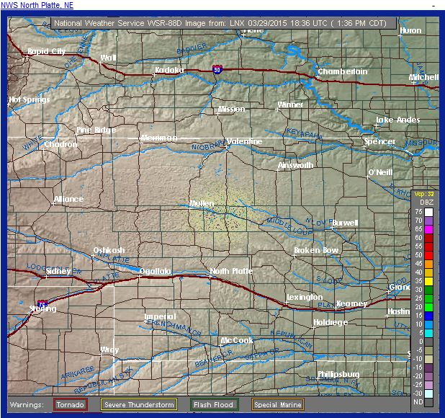The width and height of the screenshot is (445, 418).
Task: Click the Spencer city label
Action: pyautogui.click(x=379, y=141)
